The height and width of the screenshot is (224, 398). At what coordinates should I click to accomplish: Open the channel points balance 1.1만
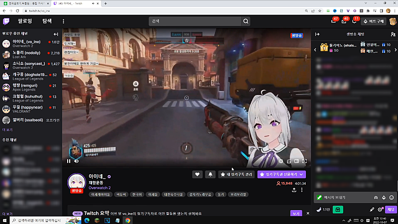pos(323,210)
